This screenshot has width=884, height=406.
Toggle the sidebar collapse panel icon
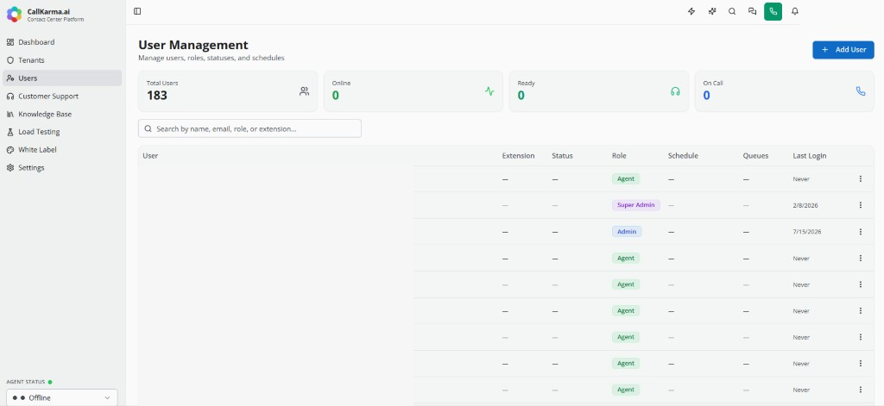[x=137, y=11]
